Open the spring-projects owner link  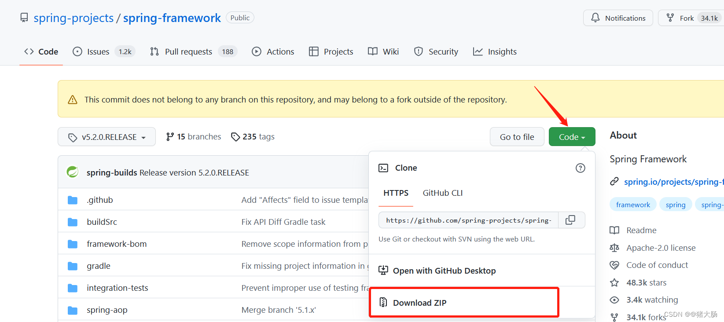click(74, 18)
